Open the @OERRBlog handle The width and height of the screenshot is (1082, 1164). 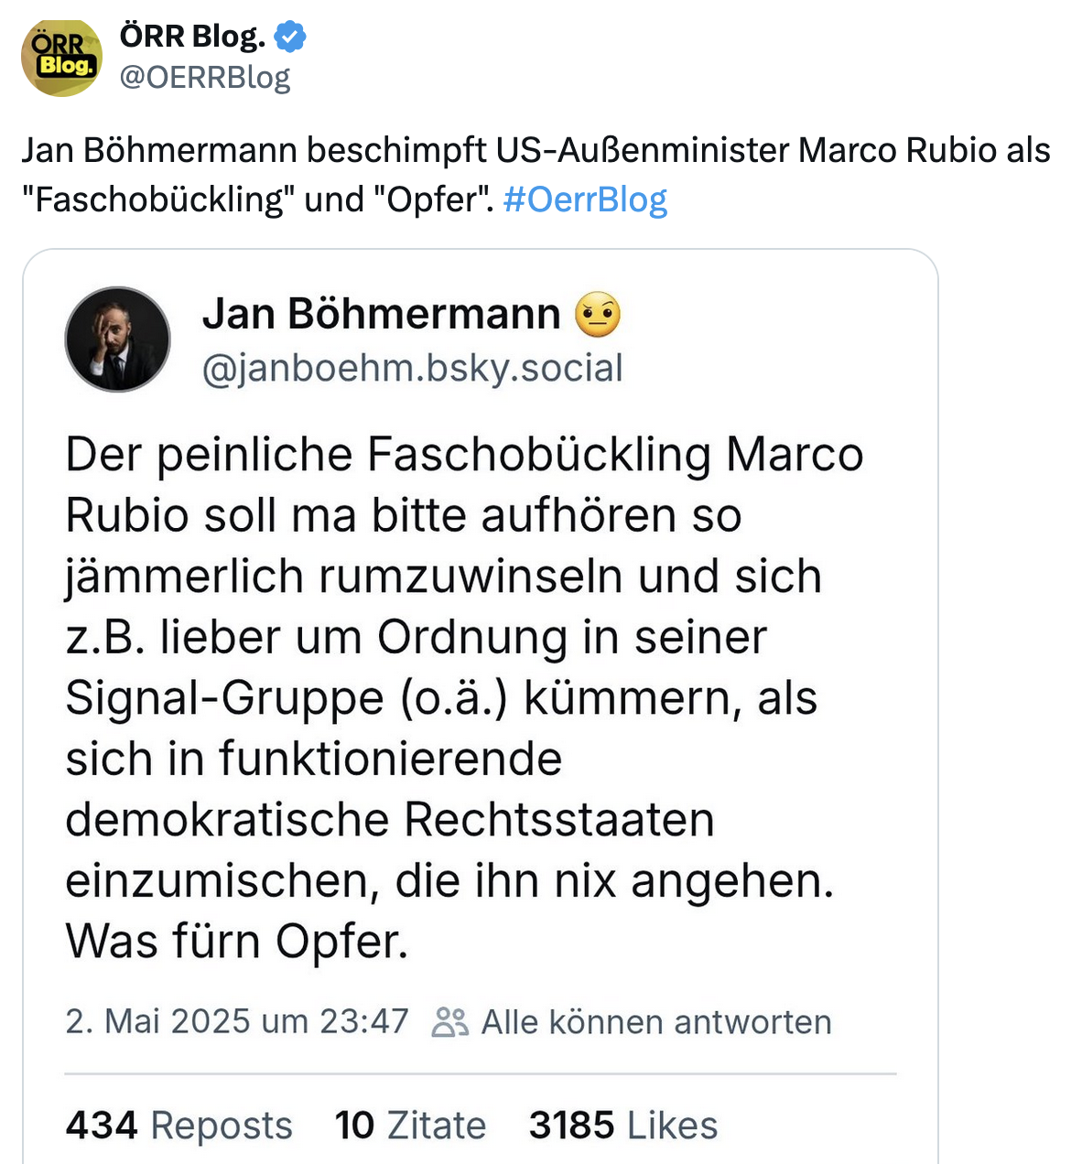pos(205,78)
